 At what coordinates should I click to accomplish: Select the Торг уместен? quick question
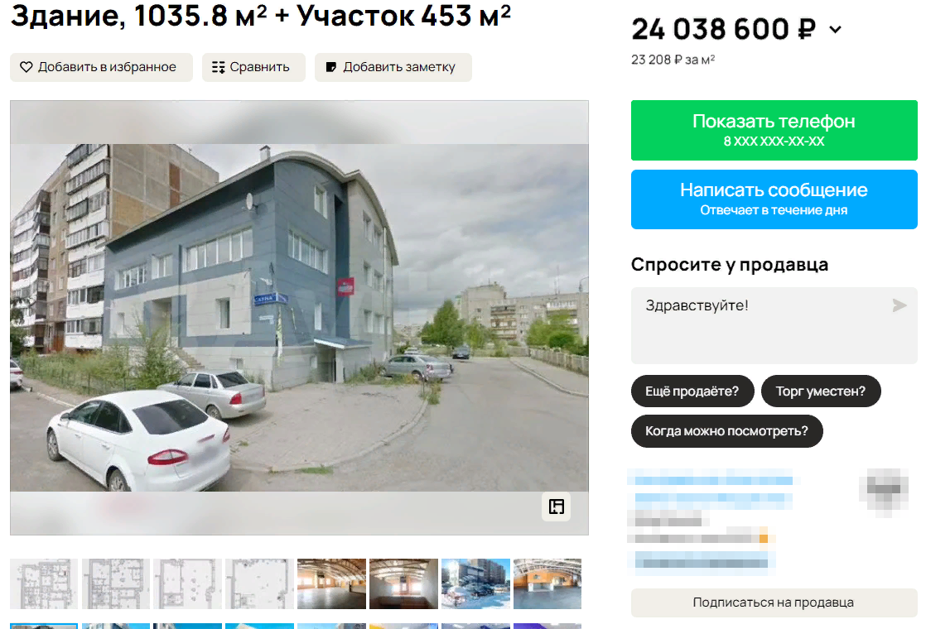point(820,391)
